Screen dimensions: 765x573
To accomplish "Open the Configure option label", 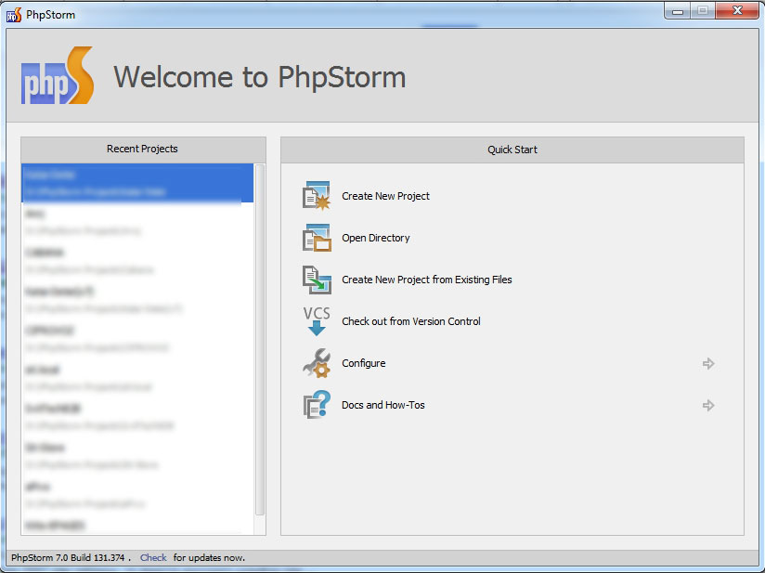I will 364,363.
